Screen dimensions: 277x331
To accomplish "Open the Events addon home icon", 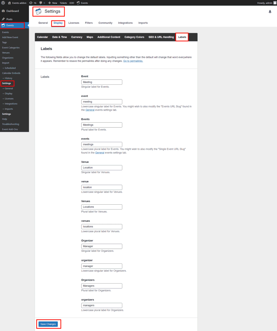I will pyautogui.click(x=9, y=3).
